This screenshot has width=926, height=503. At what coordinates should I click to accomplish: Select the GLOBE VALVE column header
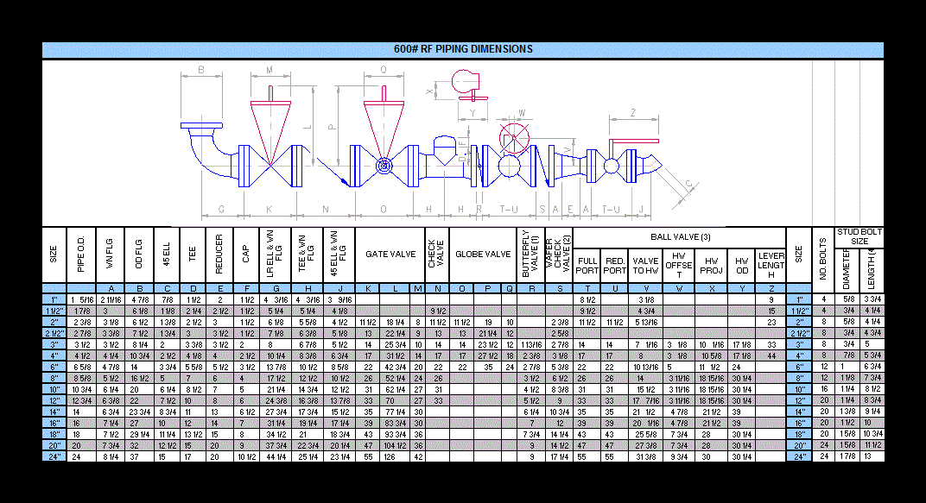(483, 255)
